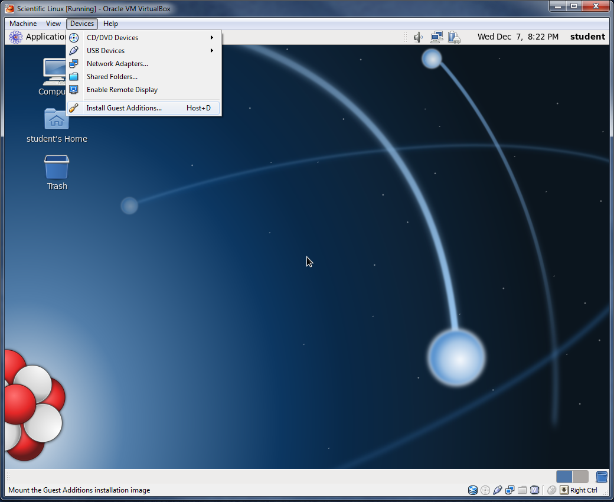Click Shared Folders folder icon in menu
This screenshot has width=614, height=502.
tap(74, 76)
